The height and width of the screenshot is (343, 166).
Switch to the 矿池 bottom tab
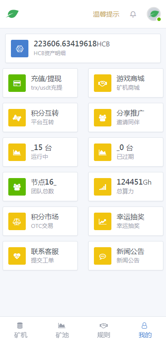[62, 330]
